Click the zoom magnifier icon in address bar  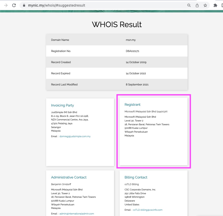pos(189,5)
